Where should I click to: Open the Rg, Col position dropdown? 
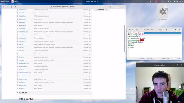click(168, 58)
